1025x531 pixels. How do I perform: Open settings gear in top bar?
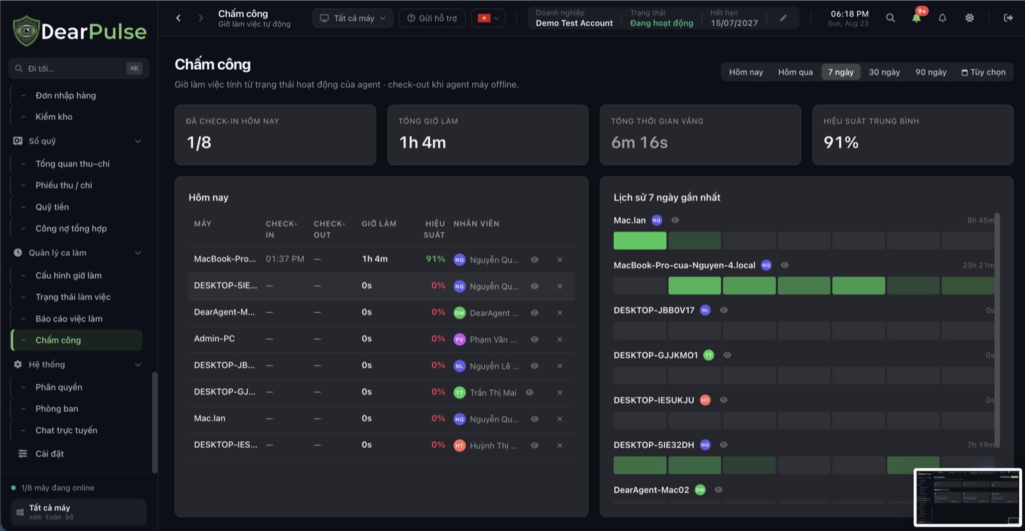pos(969,18)
